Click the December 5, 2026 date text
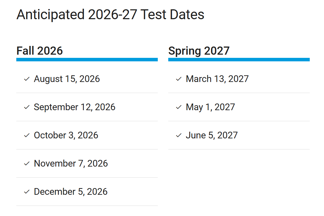This screenshot has width=324, height=216. (70, 192)
